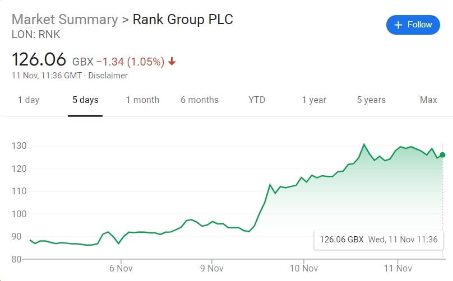Click the green end-point dot on chart

click(x=442, y=154)
